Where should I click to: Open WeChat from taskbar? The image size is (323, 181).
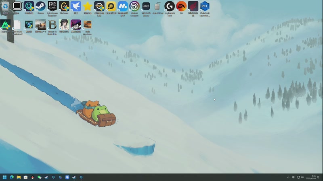click(x=39, y=177)
